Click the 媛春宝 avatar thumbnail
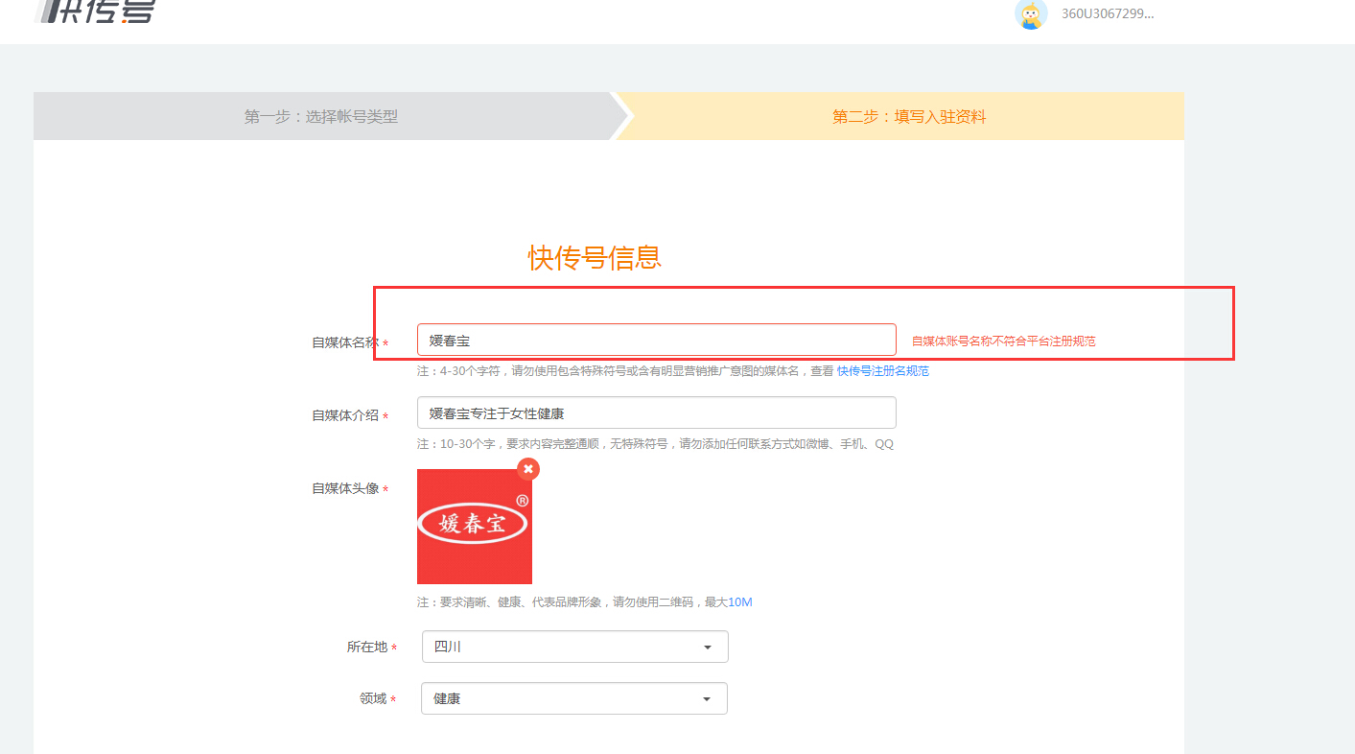This screenshot has width=1355, height=754. (474, 527)
